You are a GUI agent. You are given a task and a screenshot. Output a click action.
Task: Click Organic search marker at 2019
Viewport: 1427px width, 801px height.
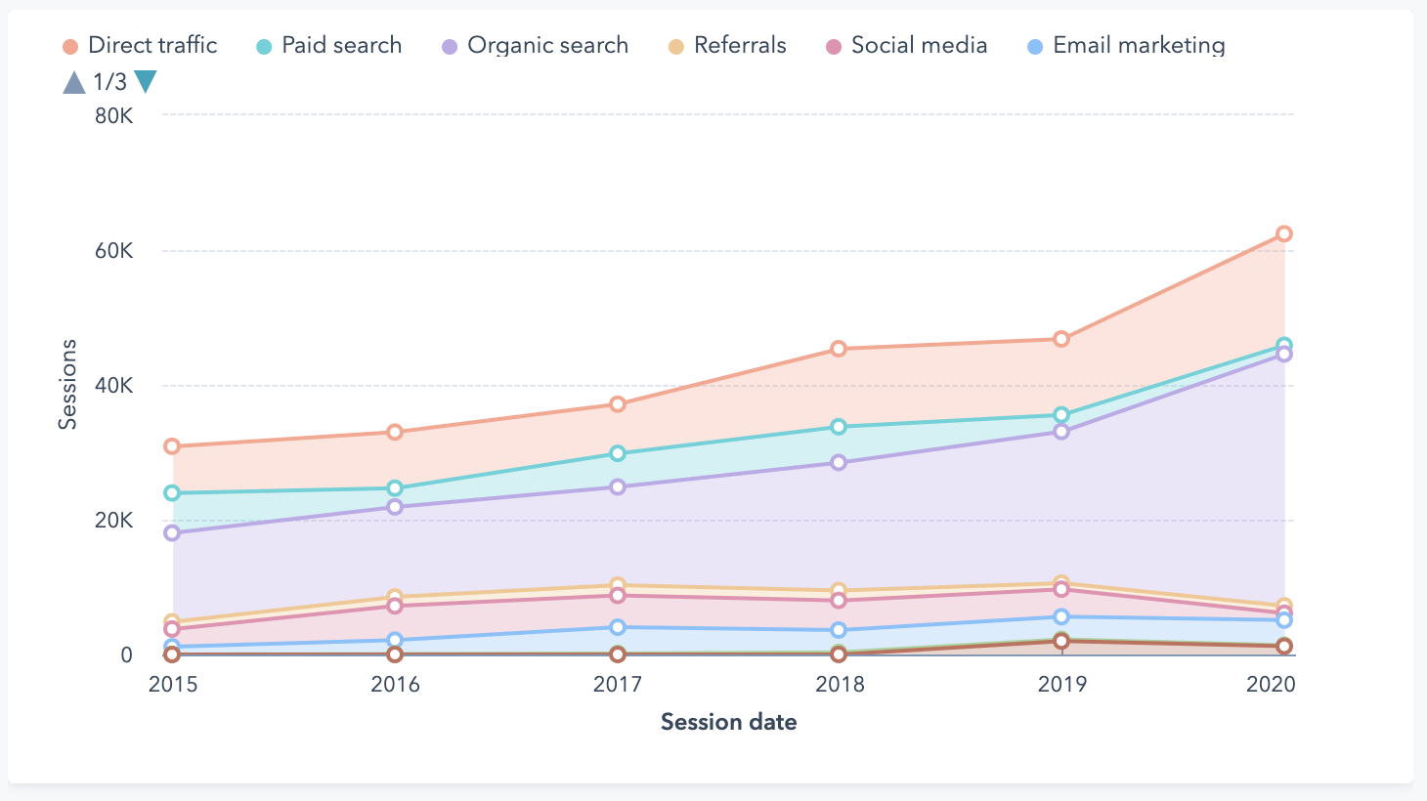coord(1061,432)
